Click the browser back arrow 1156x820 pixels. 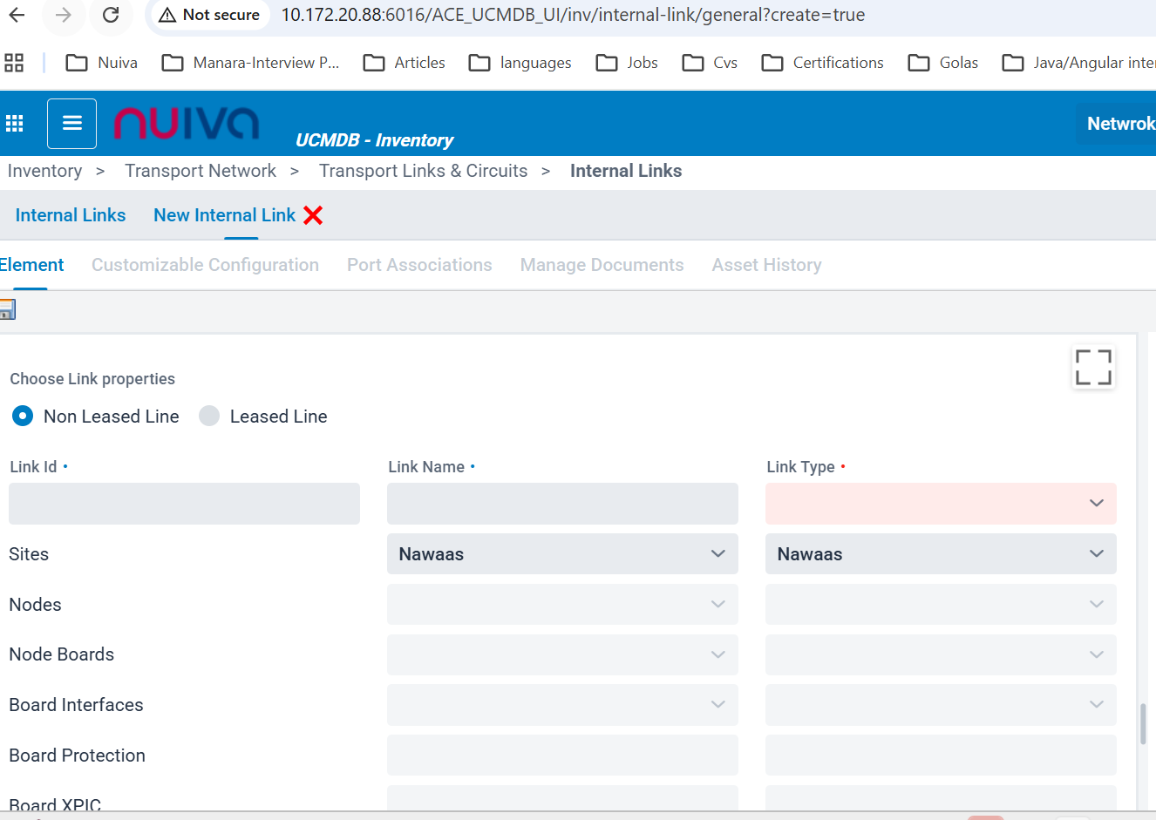tap(17, 15)
